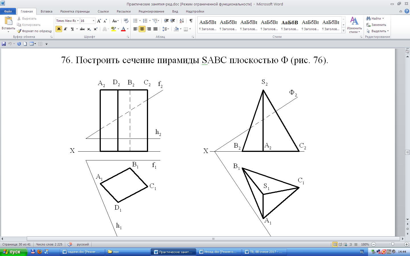Click the Format Painter brush icon
Image resolution: width=410 pixels, height=256 pixels.
point(19,31)
